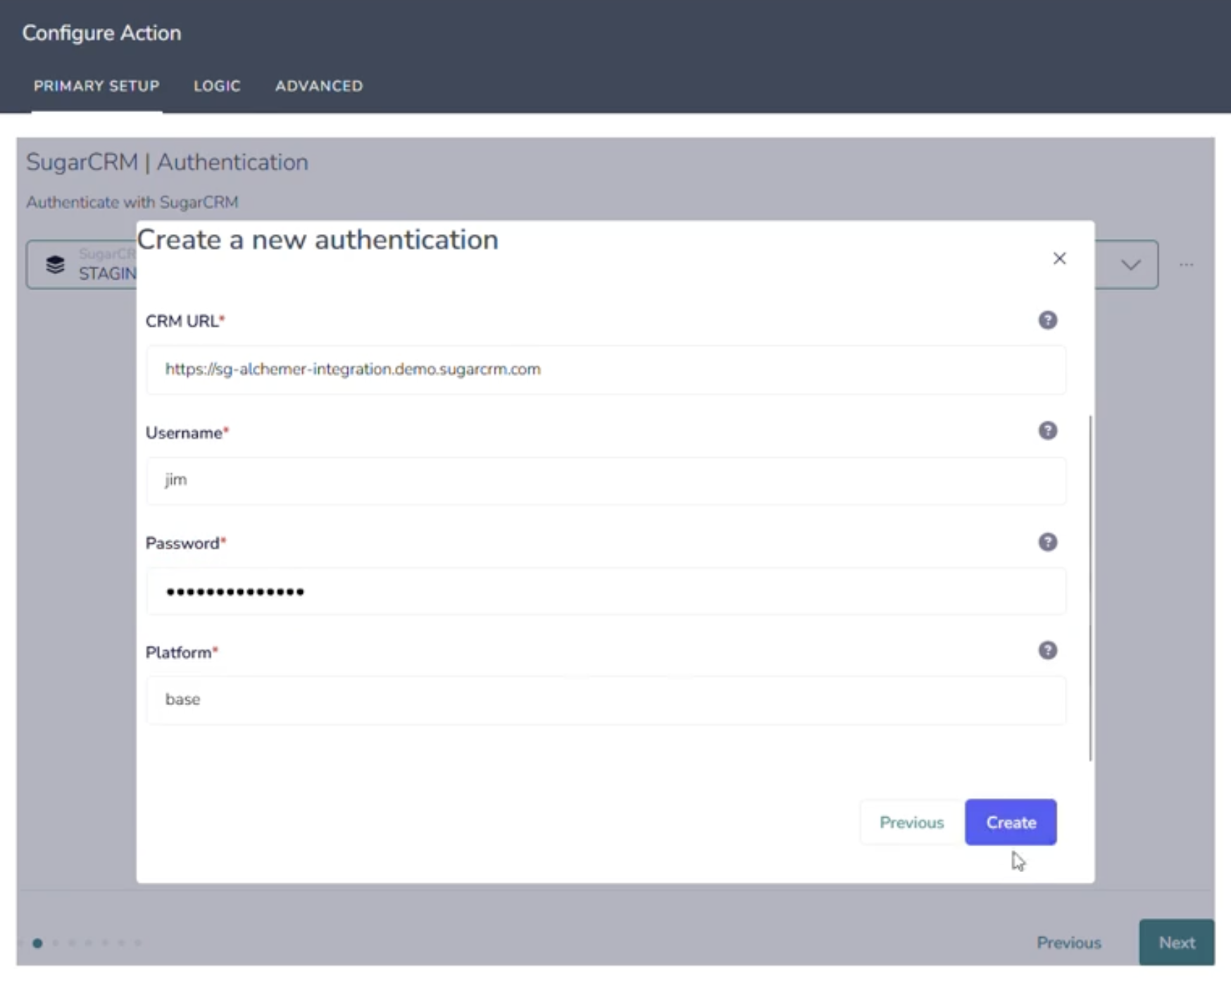
Task: Go to the Advanced tab
Action: point(319,86)
